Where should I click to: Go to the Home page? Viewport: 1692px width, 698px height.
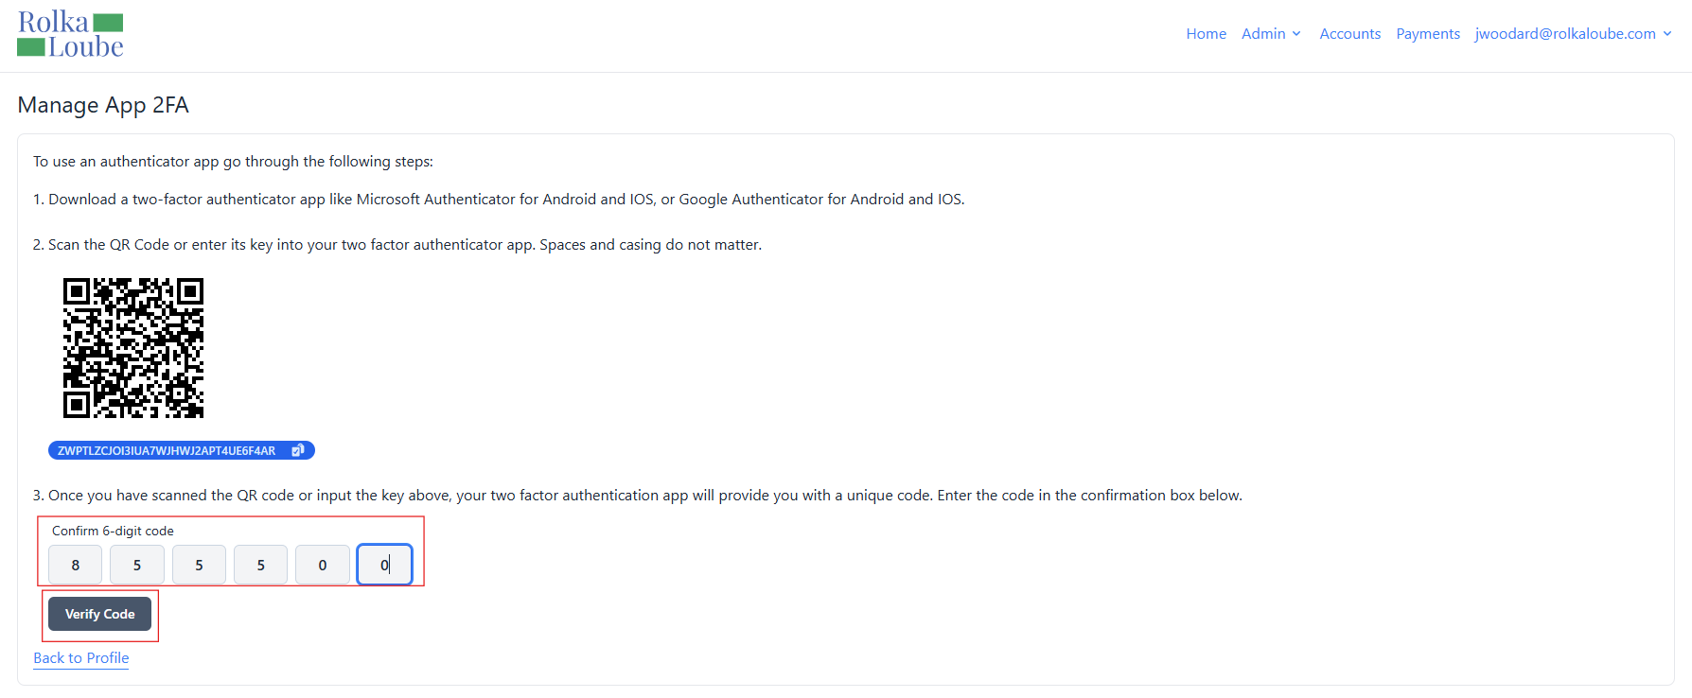click(x=1206, y=34)
